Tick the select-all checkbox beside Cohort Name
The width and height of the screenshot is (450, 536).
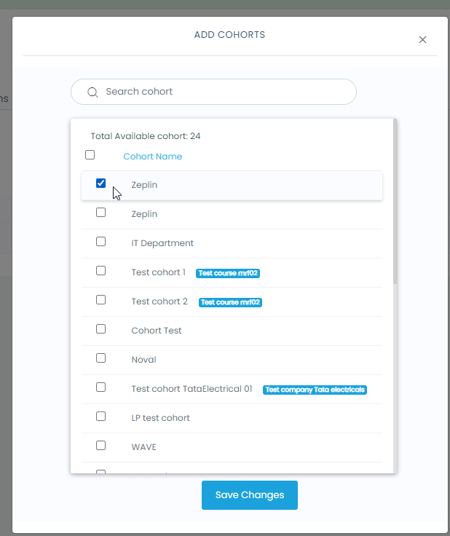coord(90,154)
